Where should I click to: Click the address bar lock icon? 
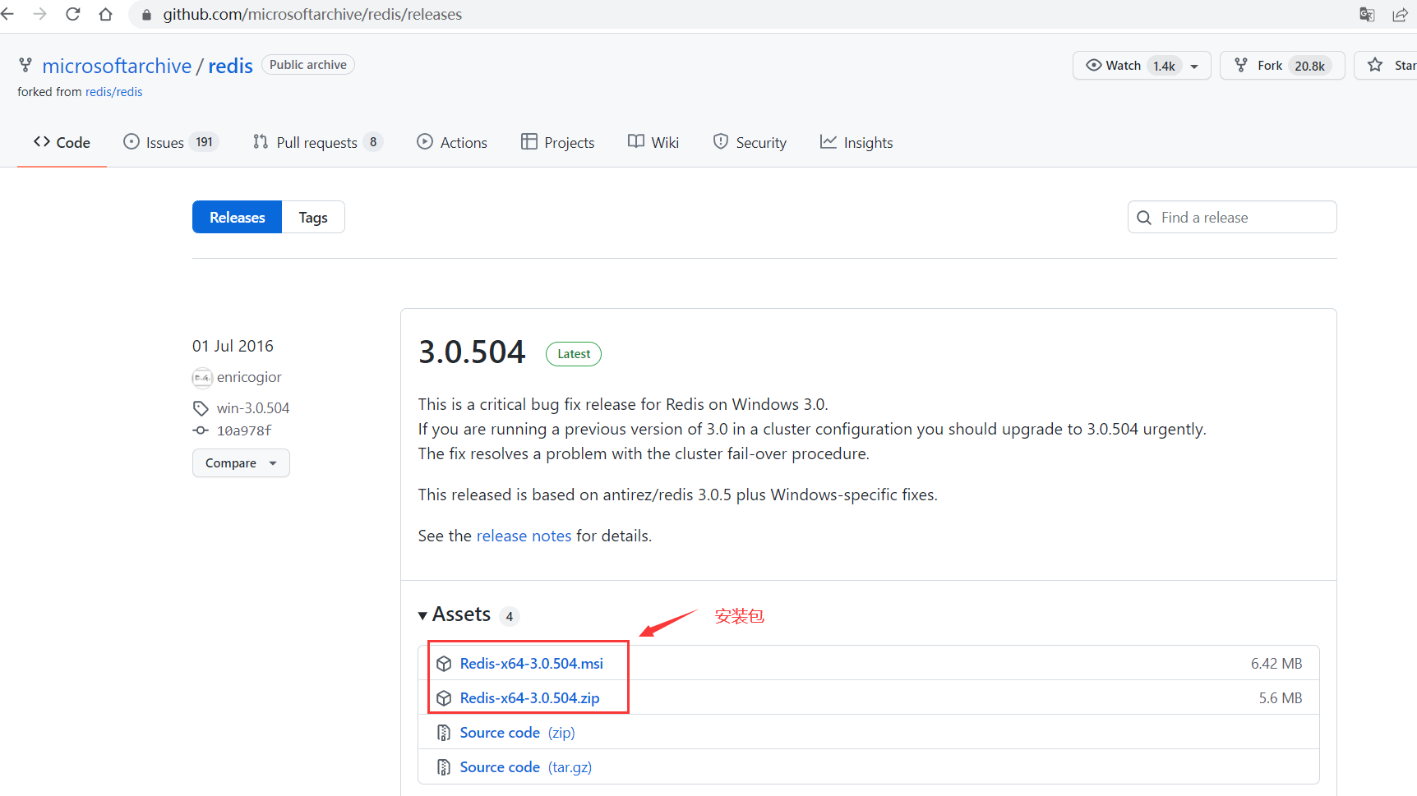[146, 15]
